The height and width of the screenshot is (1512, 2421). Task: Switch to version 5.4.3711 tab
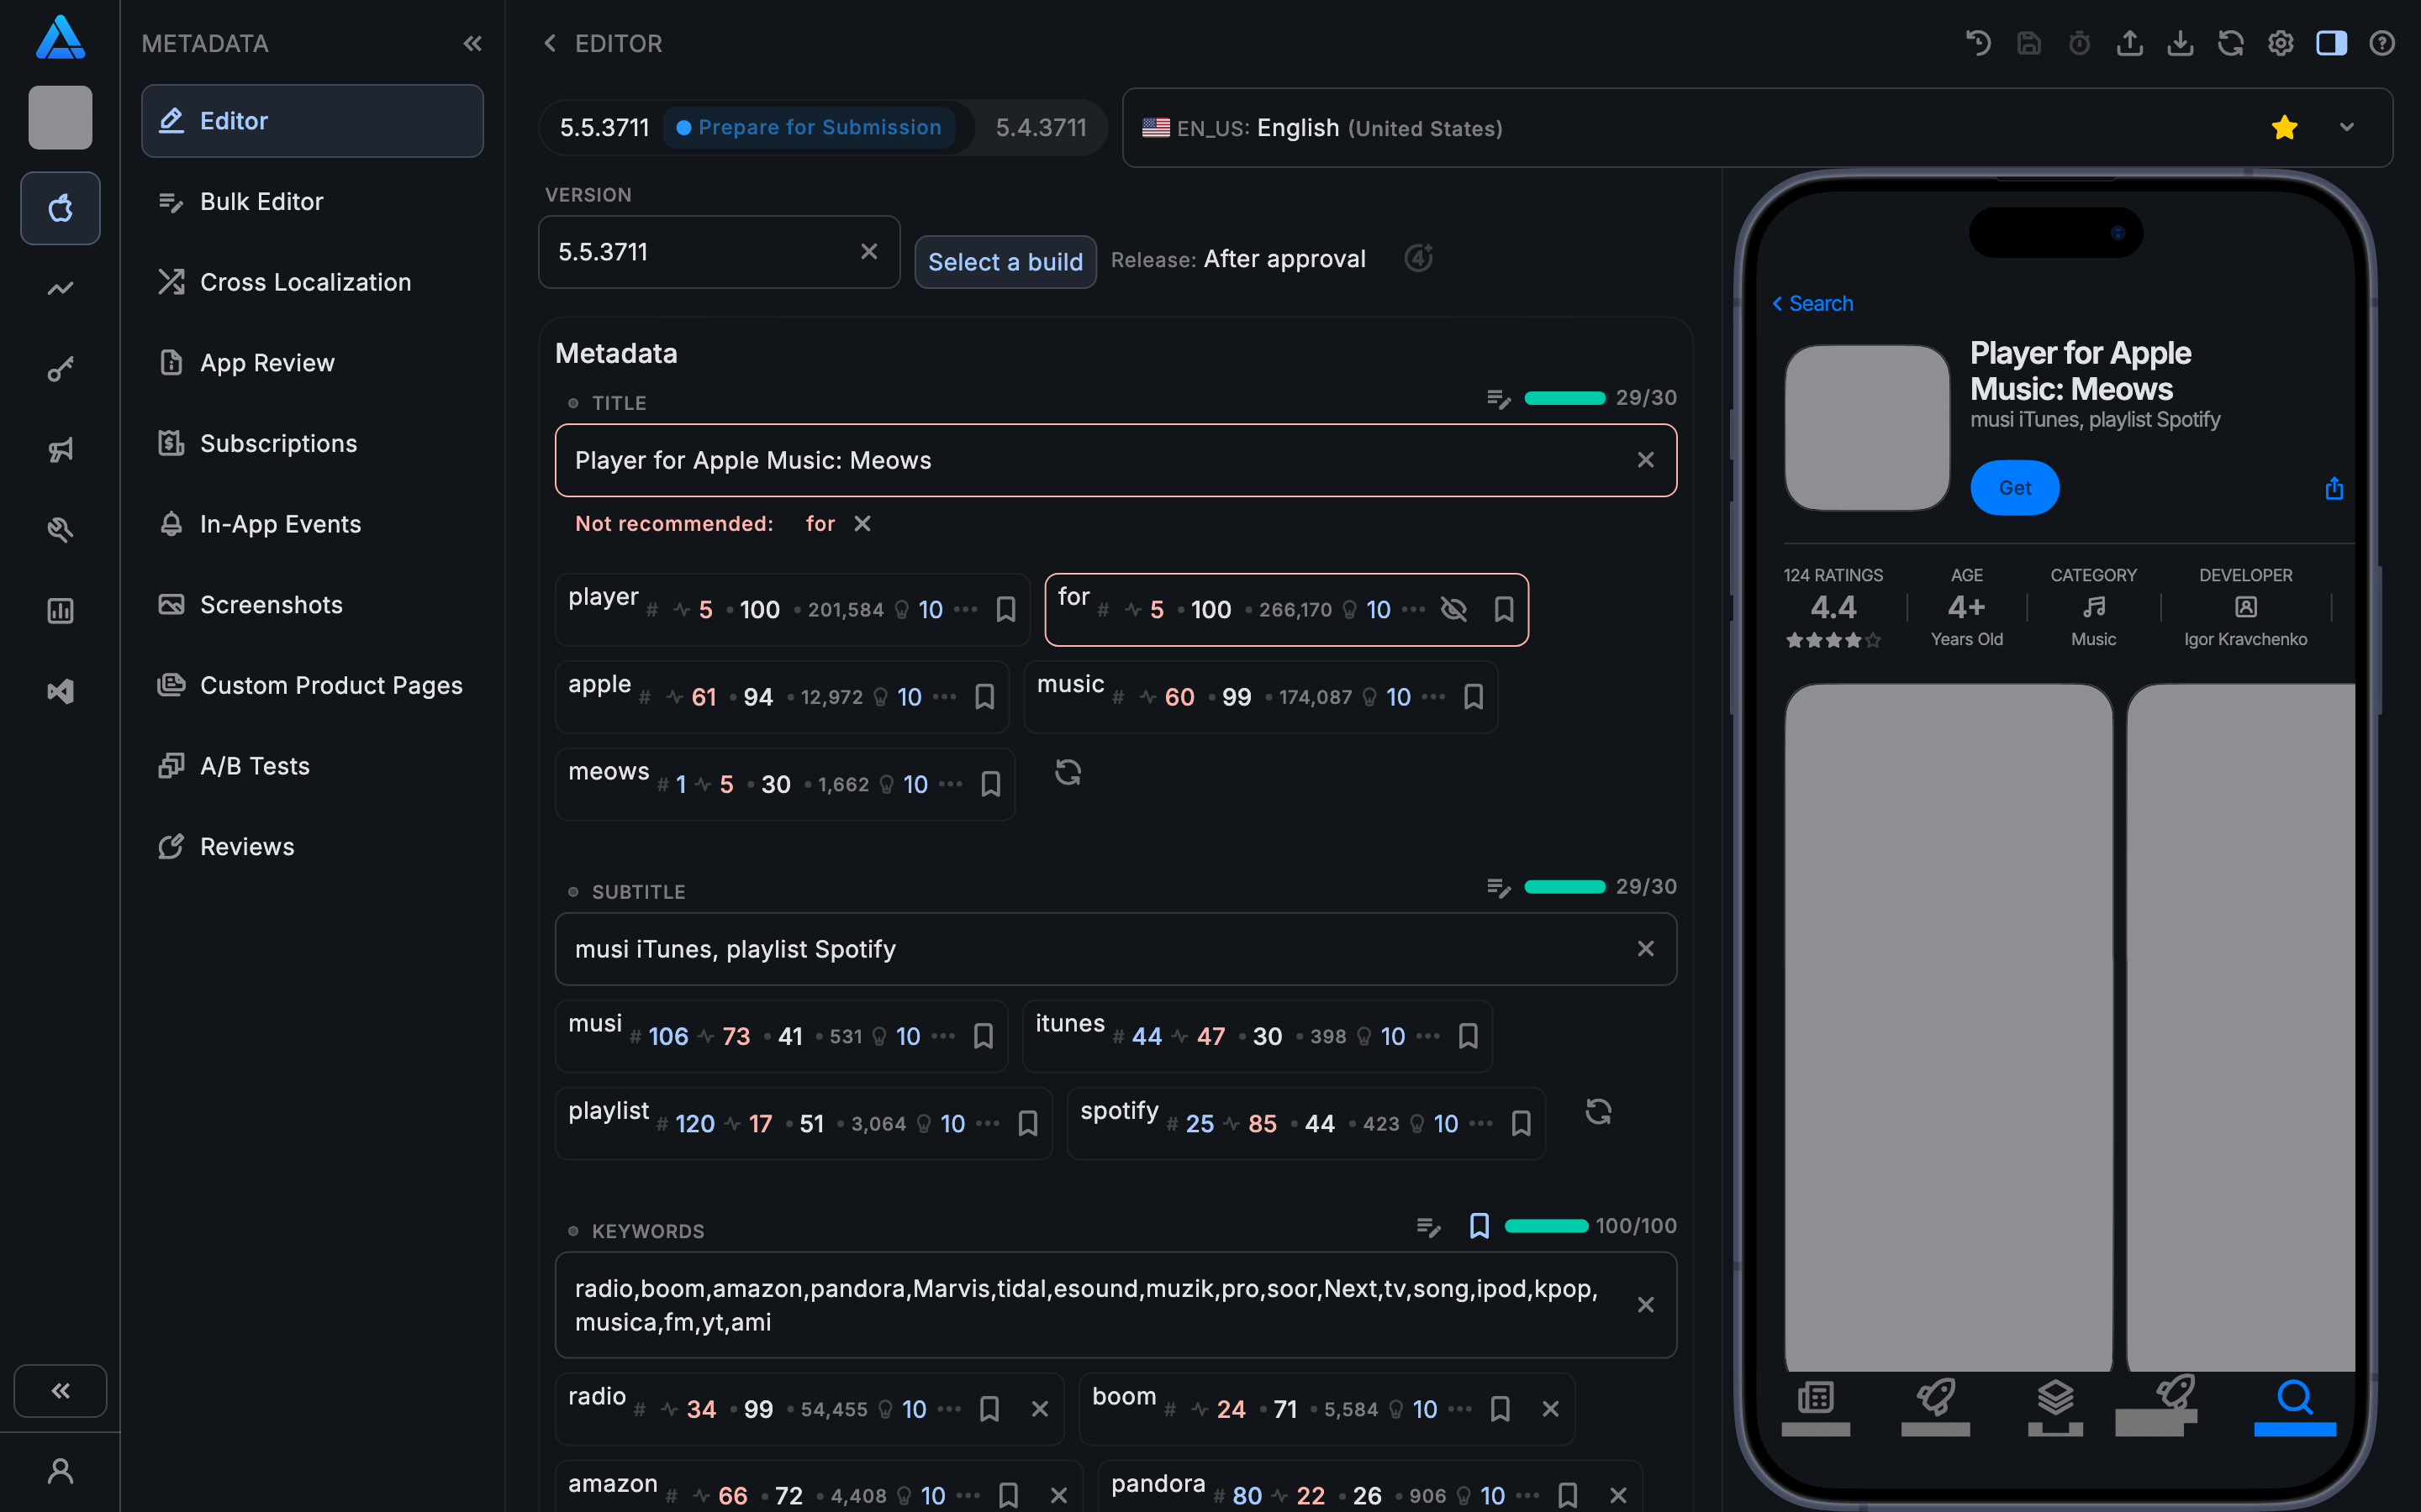click(1041, 128)
